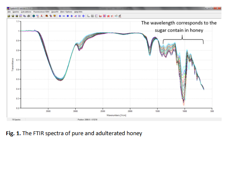Open the Calculations menu
The width and height of the screenshot is (228, 176).
click(x=26, y=12)
